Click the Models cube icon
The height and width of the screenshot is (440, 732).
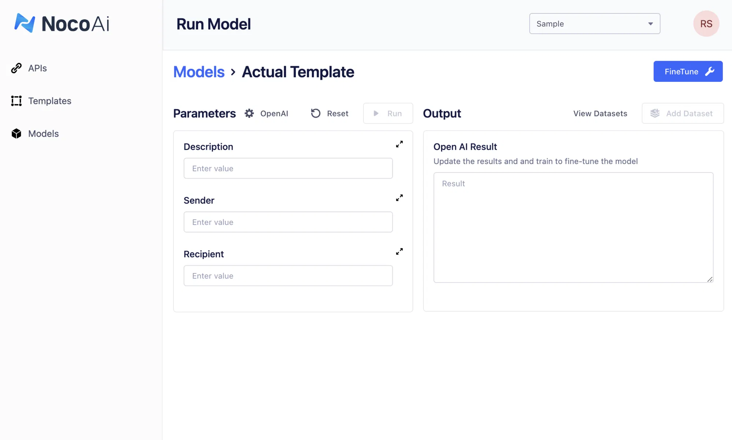coord(16,134)
